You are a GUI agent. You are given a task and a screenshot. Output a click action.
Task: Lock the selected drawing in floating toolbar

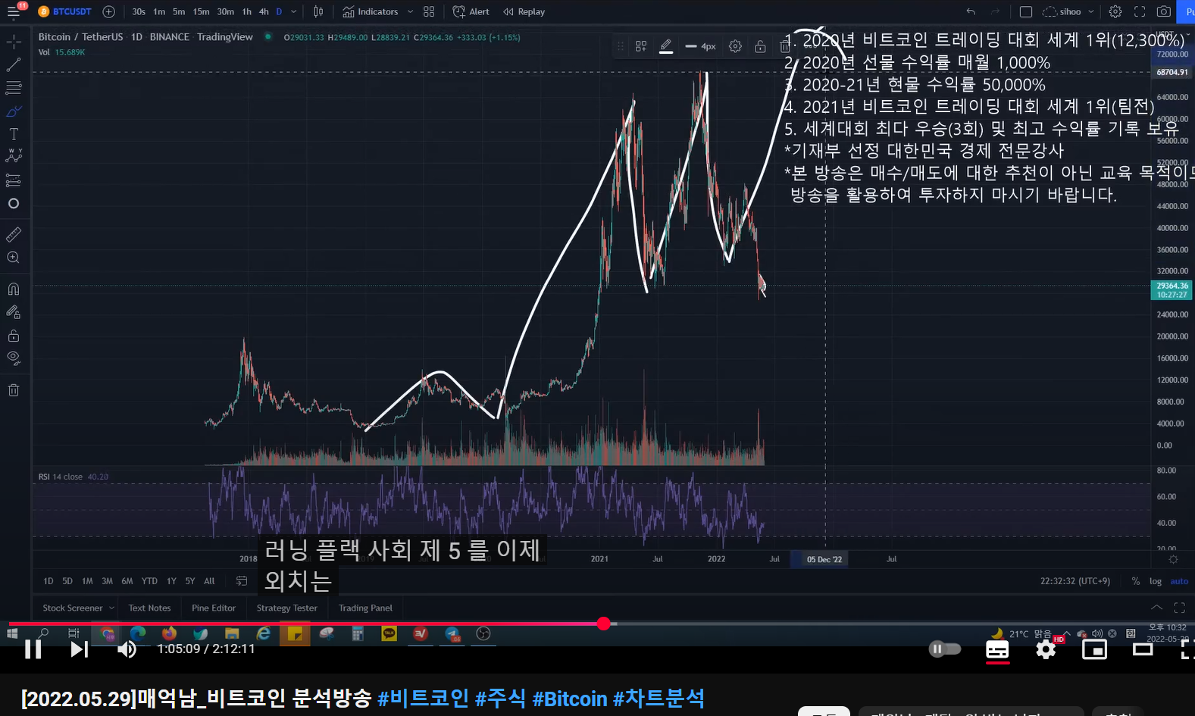click(760, 46)
